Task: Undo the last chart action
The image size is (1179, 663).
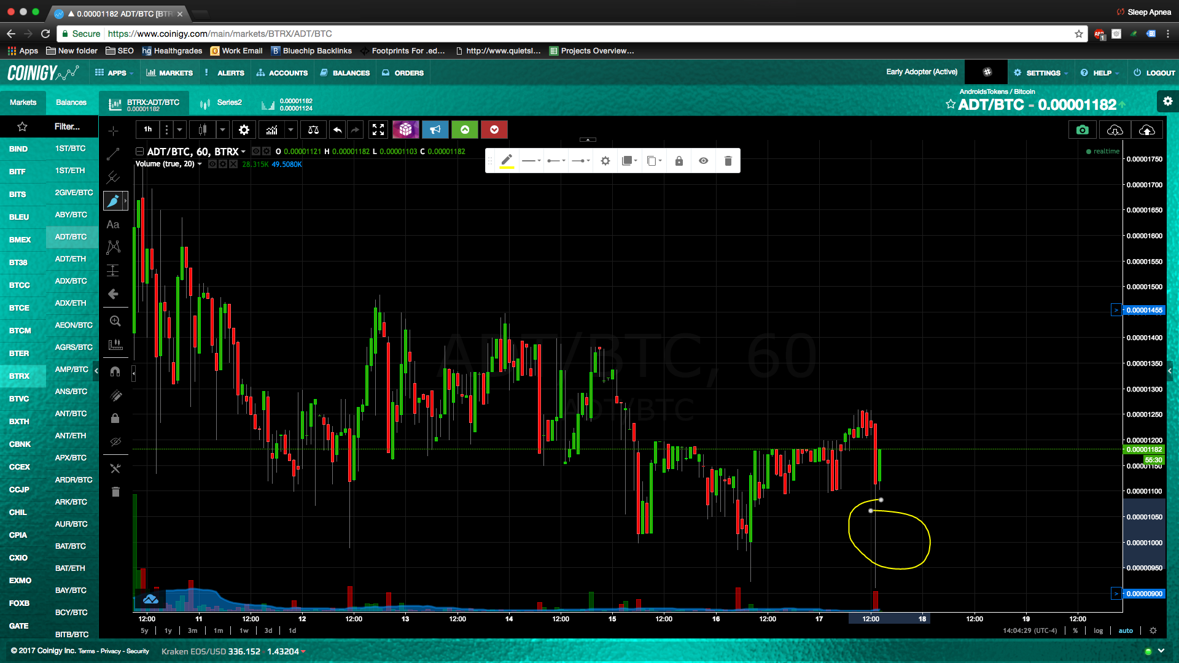Action: pos(337,130)
